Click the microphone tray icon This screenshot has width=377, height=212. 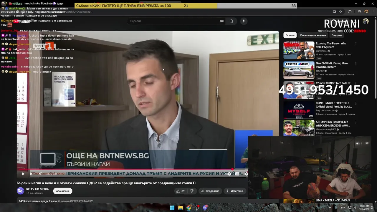click(x=336, y=208)
